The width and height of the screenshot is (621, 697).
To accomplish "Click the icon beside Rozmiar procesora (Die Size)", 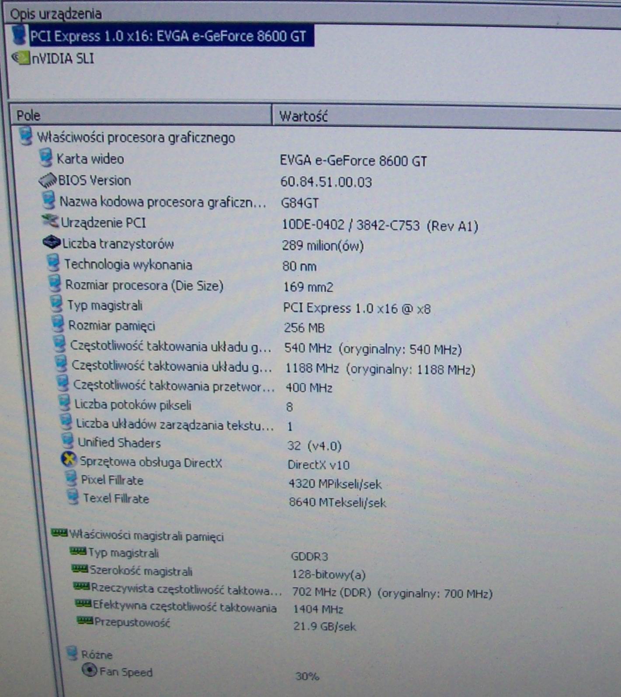I will click(x=55, y=284).
